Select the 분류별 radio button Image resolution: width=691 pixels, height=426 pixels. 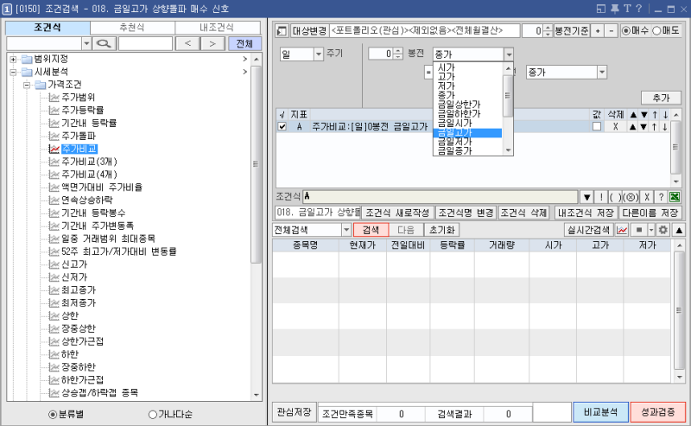coord(53,415)
